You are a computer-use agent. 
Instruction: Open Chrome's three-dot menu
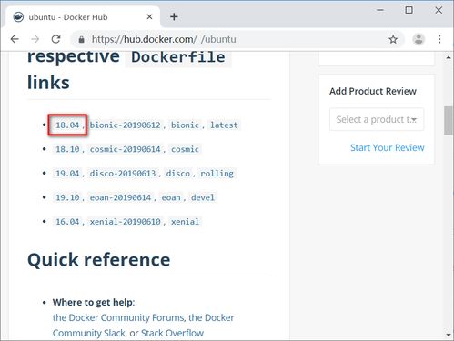pos(439,39)
